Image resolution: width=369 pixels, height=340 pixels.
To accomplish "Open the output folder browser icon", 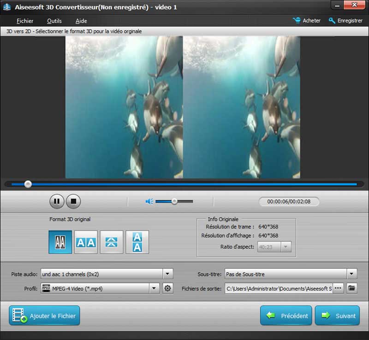I will tap(352, 288).
